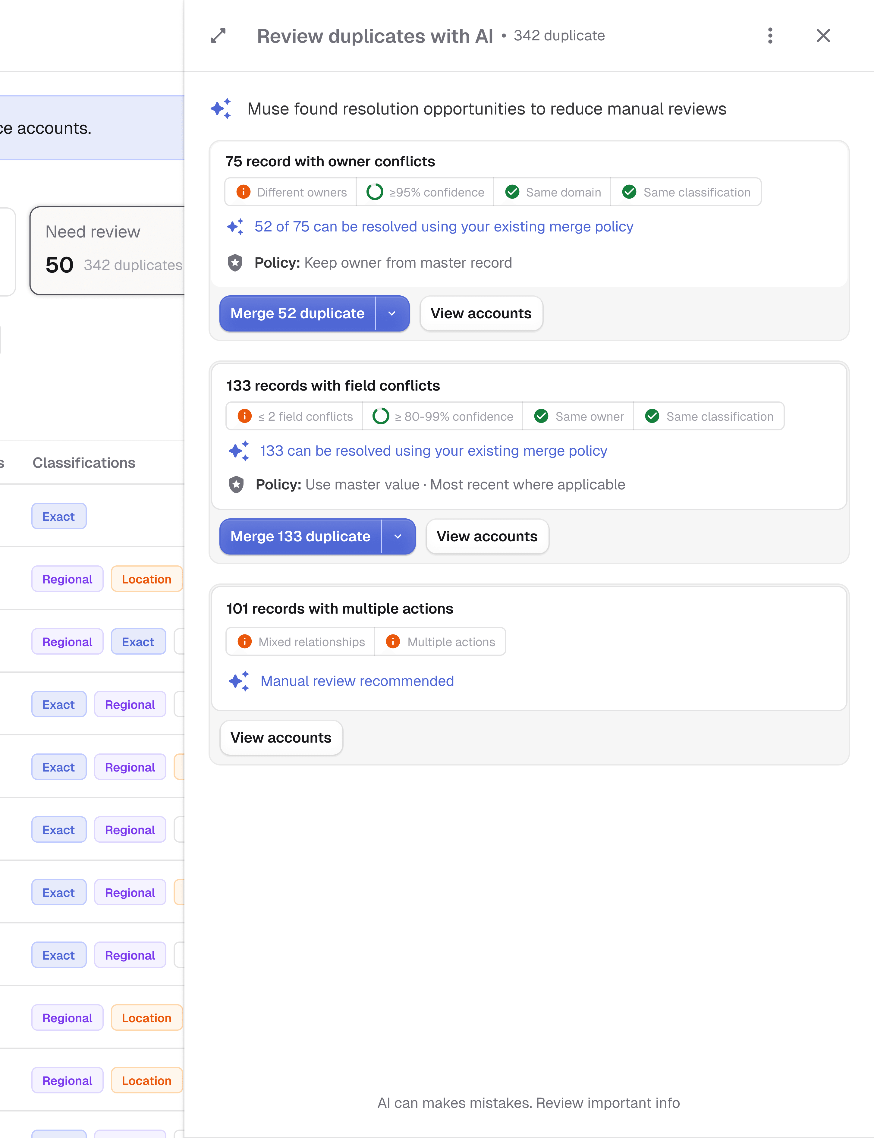
Task: Click the Multiple actions chip
Action: pos(440,641)
